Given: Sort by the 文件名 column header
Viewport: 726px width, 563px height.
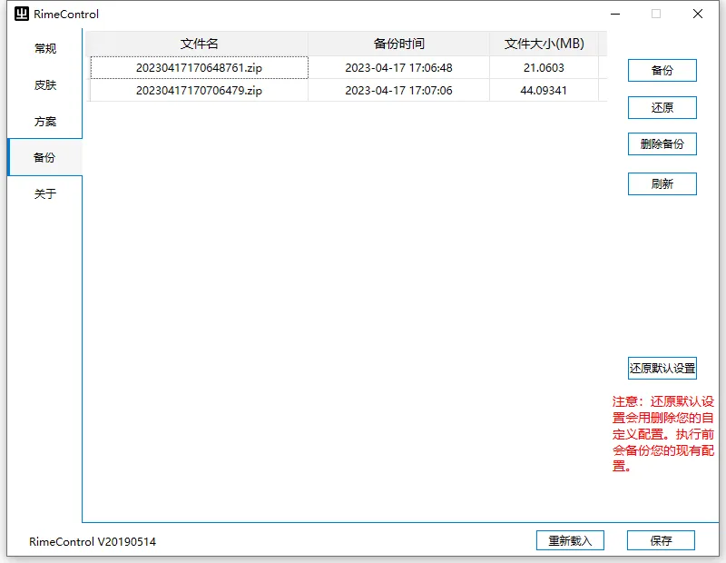Looking at the screenshot, I should tap(199, 44).
